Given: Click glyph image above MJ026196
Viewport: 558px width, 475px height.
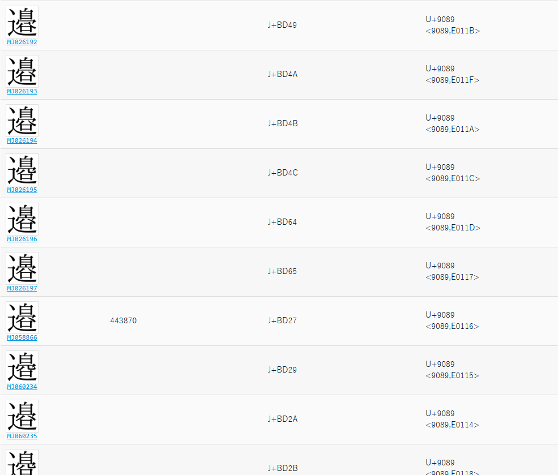Looking at the screenshot, I should tap(22, 219).
